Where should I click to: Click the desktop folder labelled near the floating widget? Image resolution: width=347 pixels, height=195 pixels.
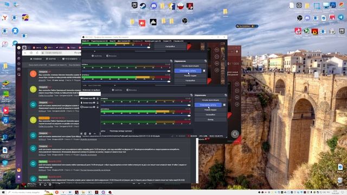[x=226, y=11]
